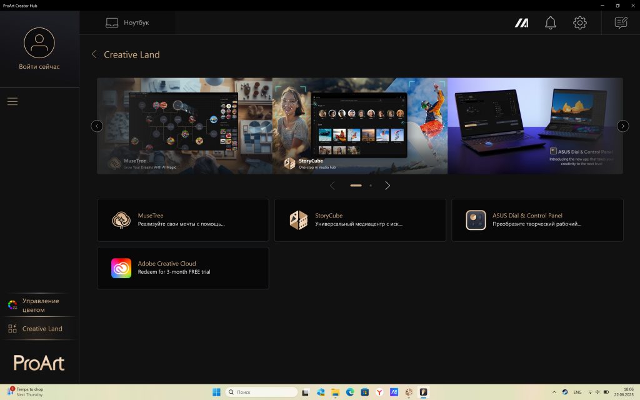Viewport: 640px width, 400px height.
Task: Click the laptop icon in top bar
Action: pyautogui.click(x=111, y=22)
